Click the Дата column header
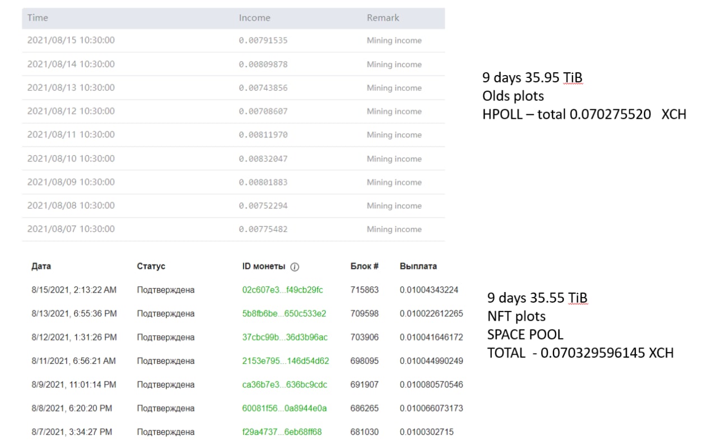 [x=41, y=266]
